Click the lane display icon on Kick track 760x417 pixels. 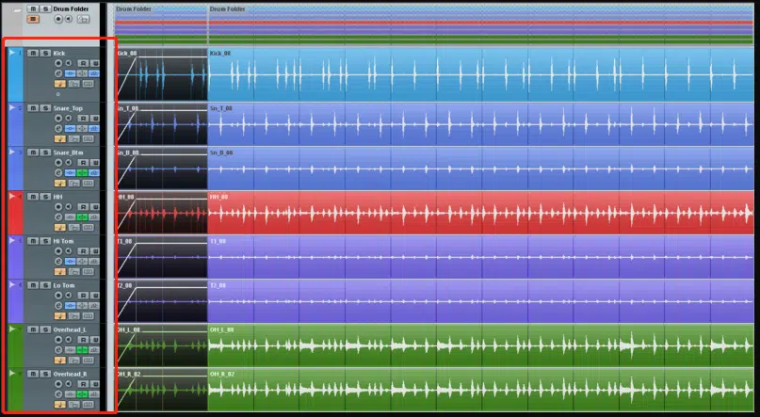(x=88, y=84)
